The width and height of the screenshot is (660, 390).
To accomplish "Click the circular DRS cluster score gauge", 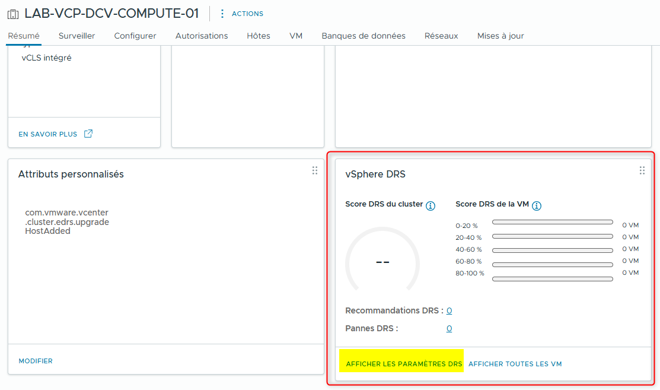I will 382,262.
